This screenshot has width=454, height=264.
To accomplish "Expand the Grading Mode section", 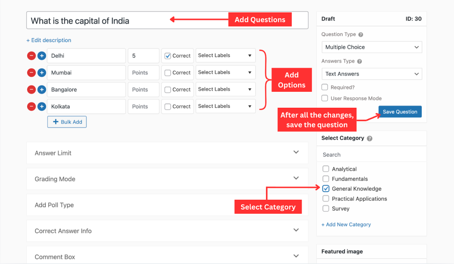I will click(x=167, y=179).
